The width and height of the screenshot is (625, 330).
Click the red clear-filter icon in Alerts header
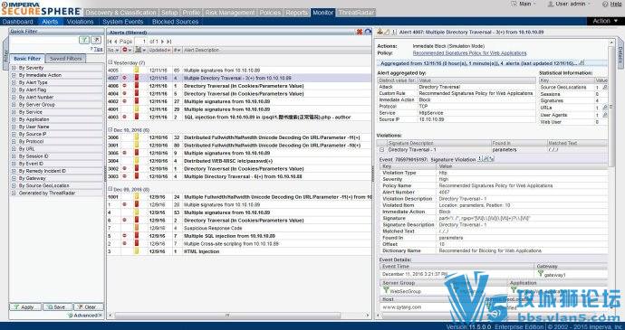click(x=360, y=32)
